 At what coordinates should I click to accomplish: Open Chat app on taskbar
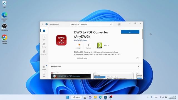tap(90, 97)
